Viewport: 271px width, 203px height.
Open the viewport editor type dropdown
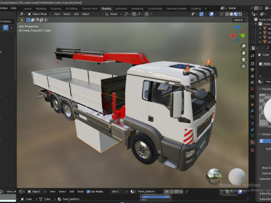point(22,14)
